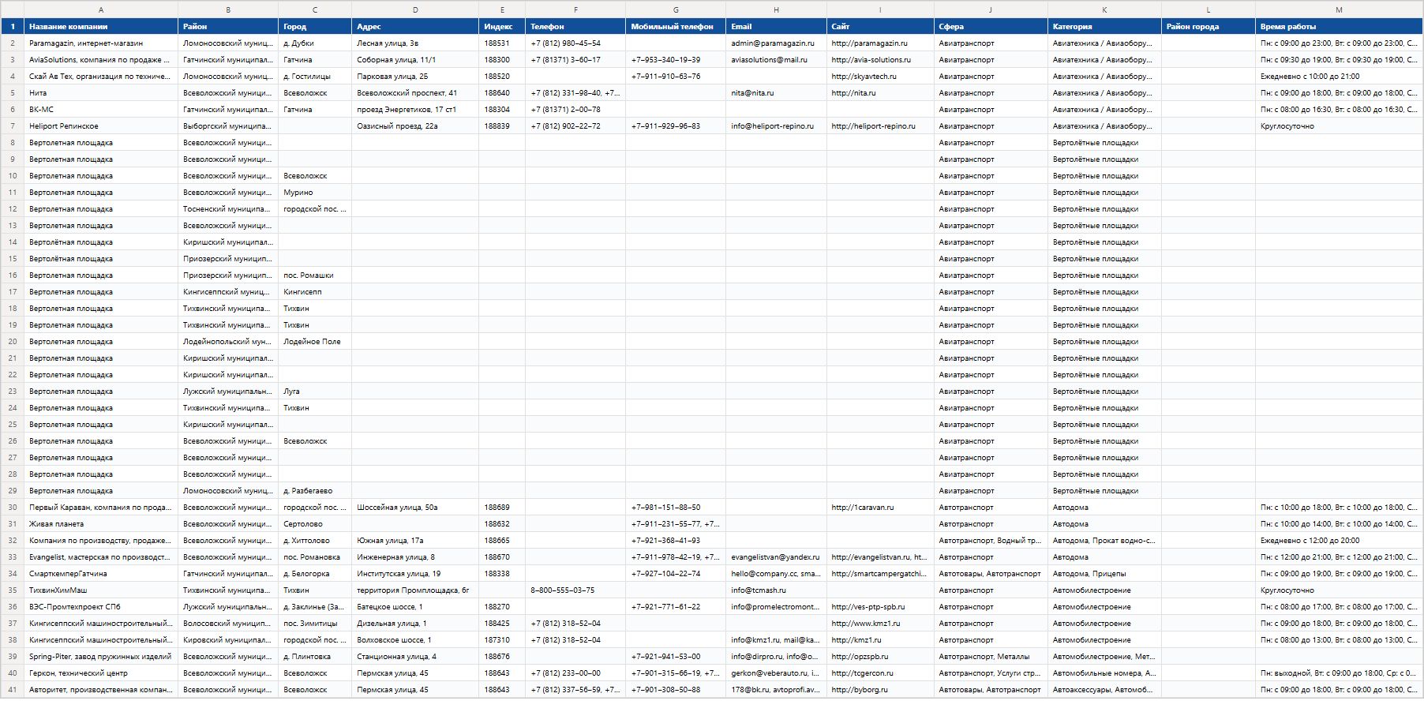Select the 'http://tcgercon.ru' site cell
Screen dimensions: 1424x712
pos(880,673)
